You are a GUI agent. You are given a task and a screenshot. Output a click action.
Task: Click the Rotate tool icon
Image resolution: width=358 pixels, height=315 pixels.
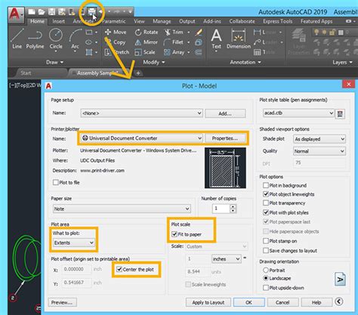pyautogui.click(x=138, y=32)
